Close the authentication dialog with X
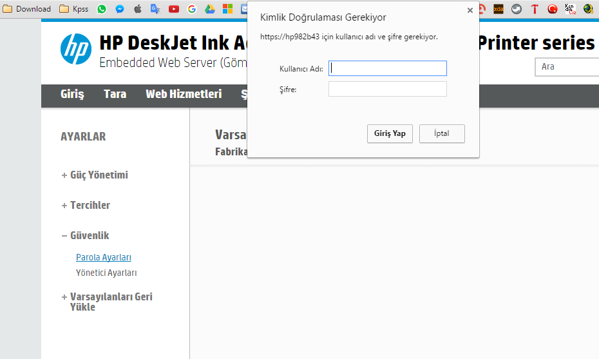 point(470,10)
